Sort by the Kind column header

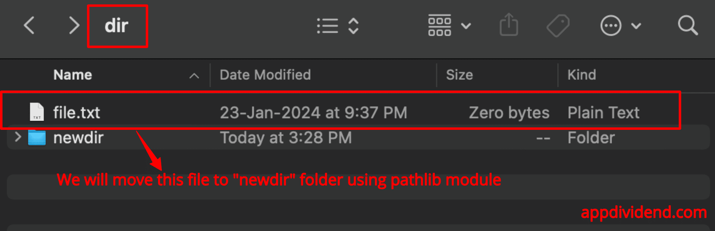(x=582, y=75)
